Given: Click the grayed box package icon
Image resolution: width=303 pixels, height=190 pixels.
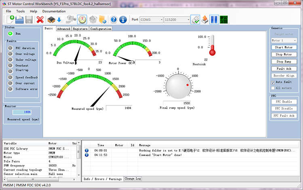Looking at the screenshot, I should [x=93, y=19].
